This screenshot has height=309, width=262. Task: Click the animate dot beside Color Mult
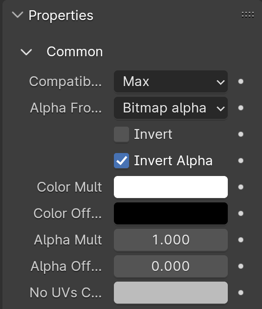point(240,187)
